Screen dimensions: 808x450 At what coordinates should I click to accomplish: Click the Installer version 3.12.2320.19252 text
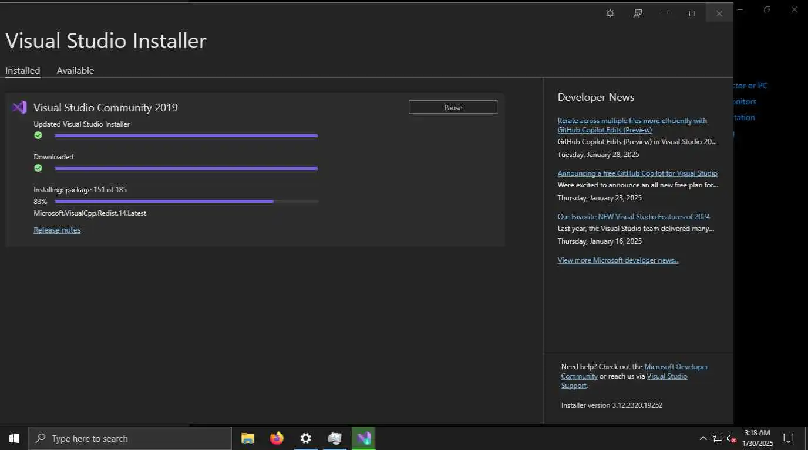click(612, 405)
